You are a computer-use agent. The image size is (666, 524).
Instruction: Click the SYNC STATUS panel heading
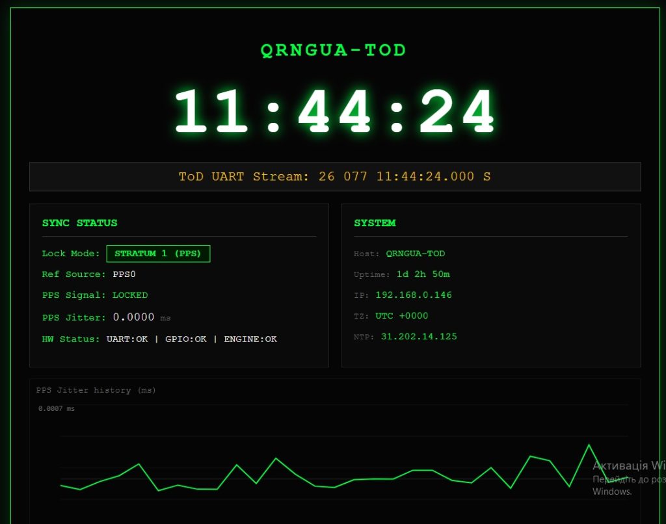tap(79, 223)
